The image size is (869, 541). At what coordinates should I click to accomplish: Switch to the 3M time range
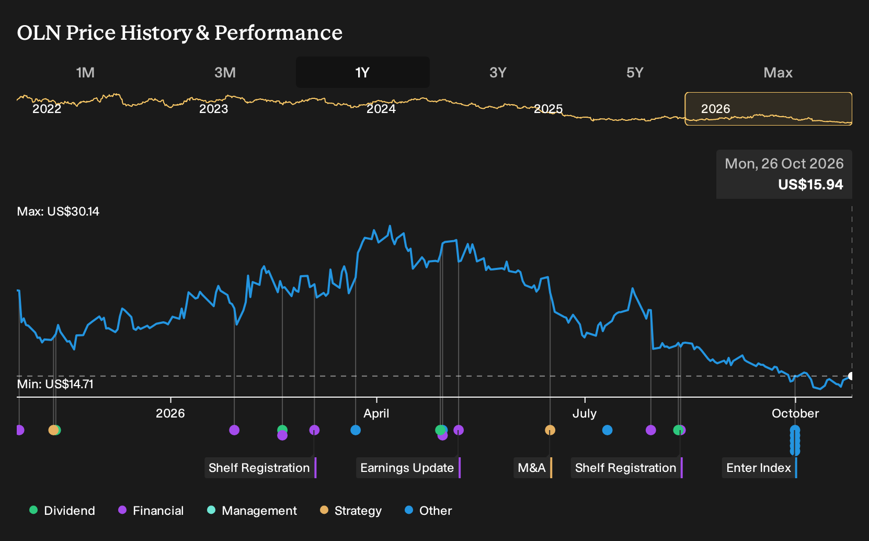pyautogui.click(x=225, y=72)
